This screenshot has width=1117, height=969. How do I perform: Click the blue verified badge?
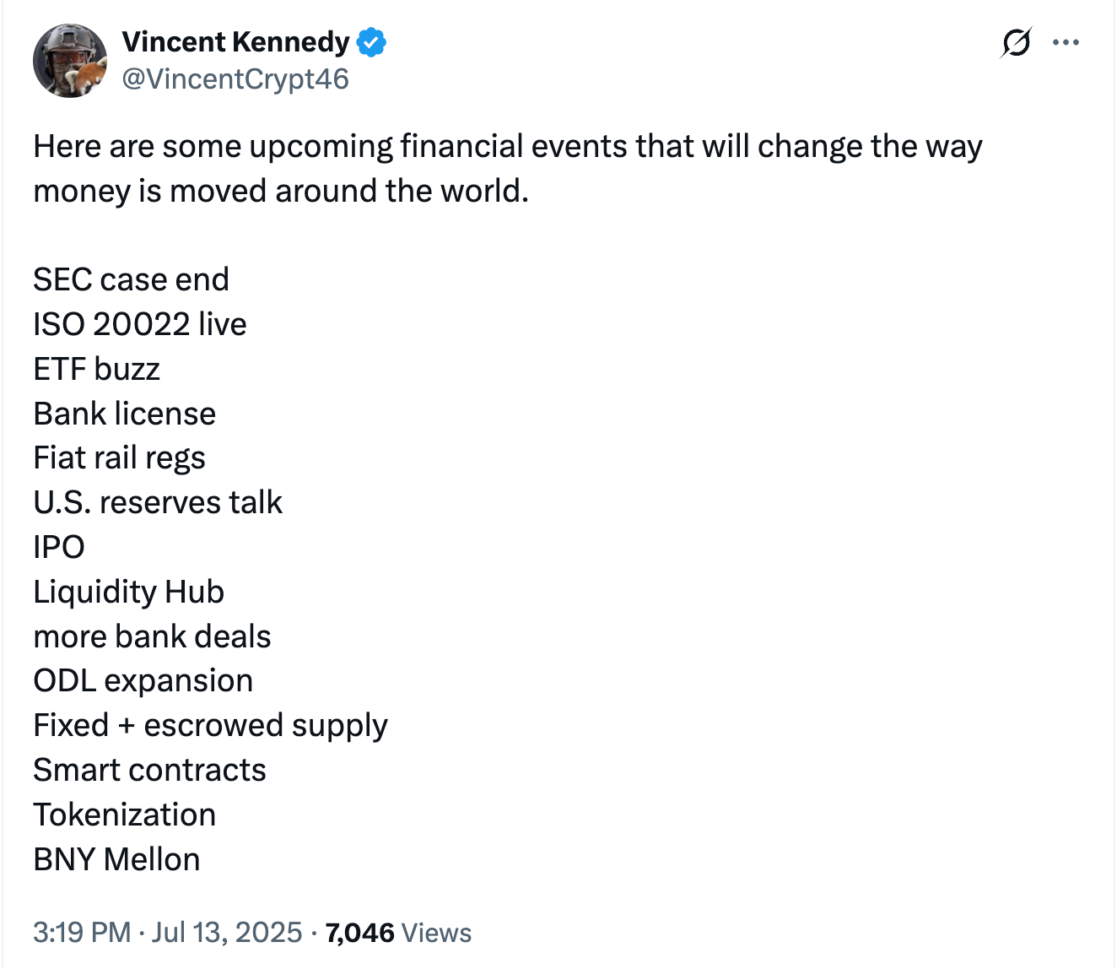371,42
